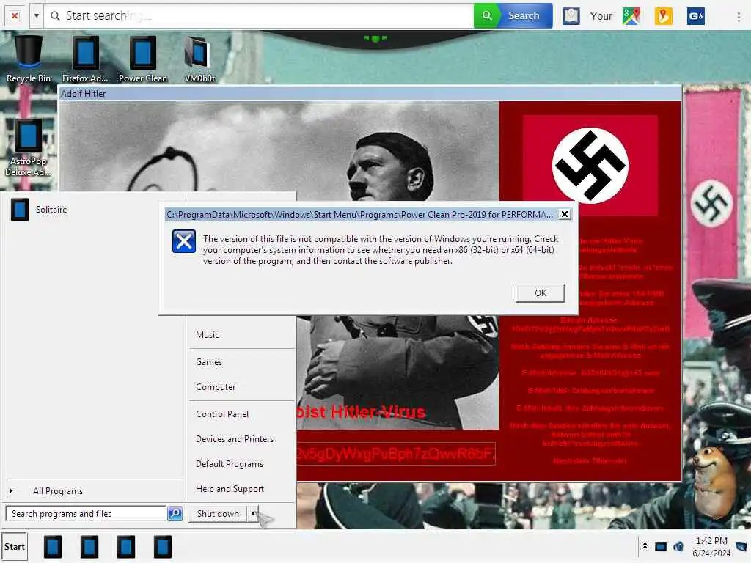Open Control Panel from the Start menu
The width and height of the screenshot is (751, 563).
[x=222, y=414]
